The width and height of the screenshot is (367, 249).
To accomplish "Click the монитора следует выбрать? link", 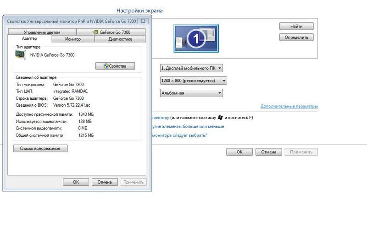I will tap(179, 135).
